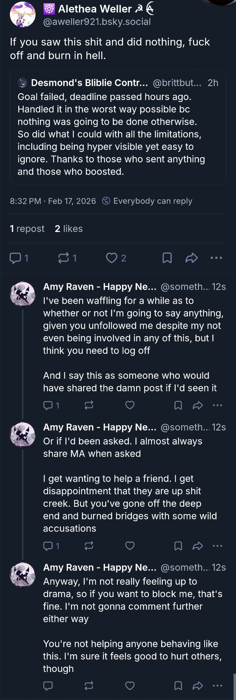This screenshot has height=700, width=236.
Task: Share the first Amy Raven reply
Action: point(198,405)
